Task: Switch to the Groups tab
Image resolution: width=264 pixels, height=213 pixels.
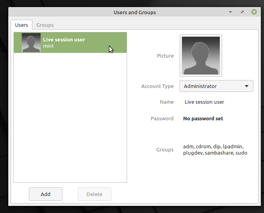Action: point(45,25)
